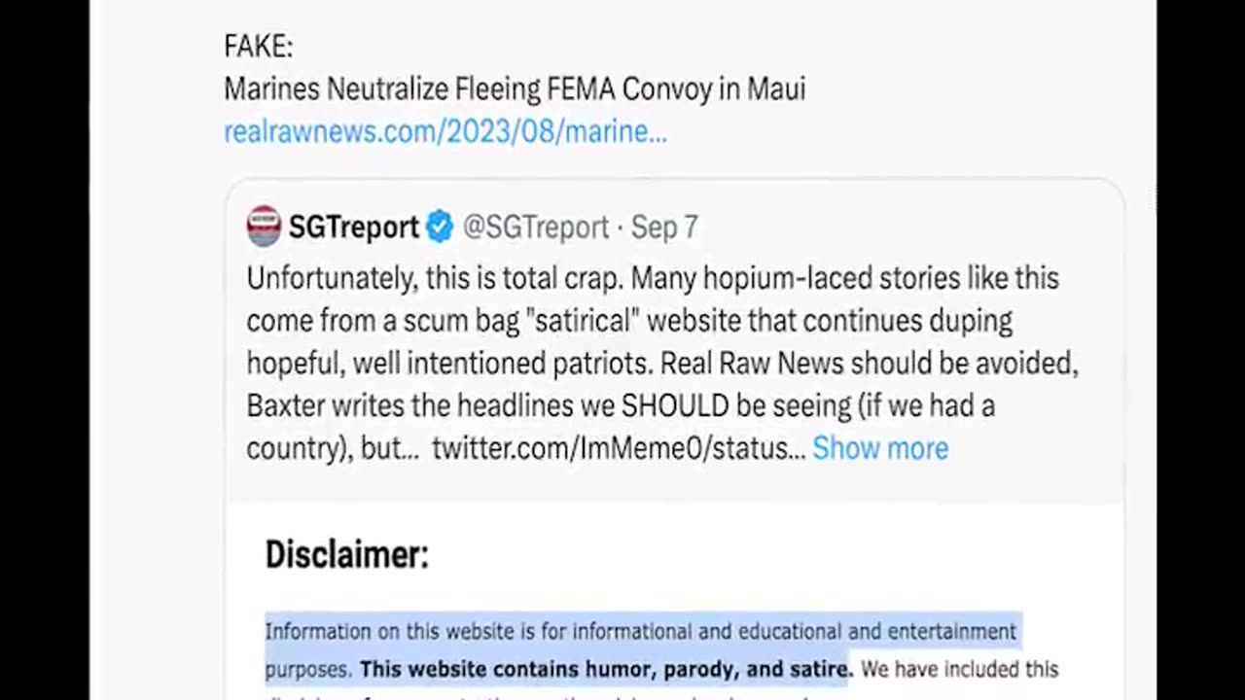Expand the quoted tweet with Show more
Viewport: 1245px width, 700px height.
tap(880, 448)
